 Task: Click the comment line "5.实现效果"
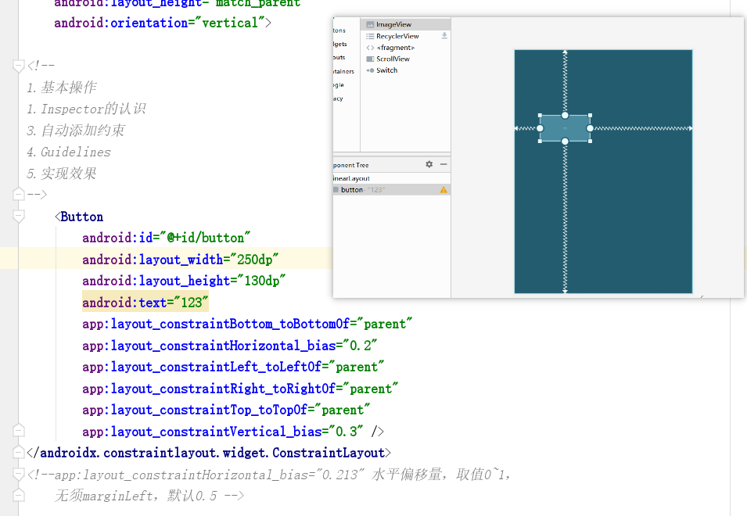[x=62, y=174]
